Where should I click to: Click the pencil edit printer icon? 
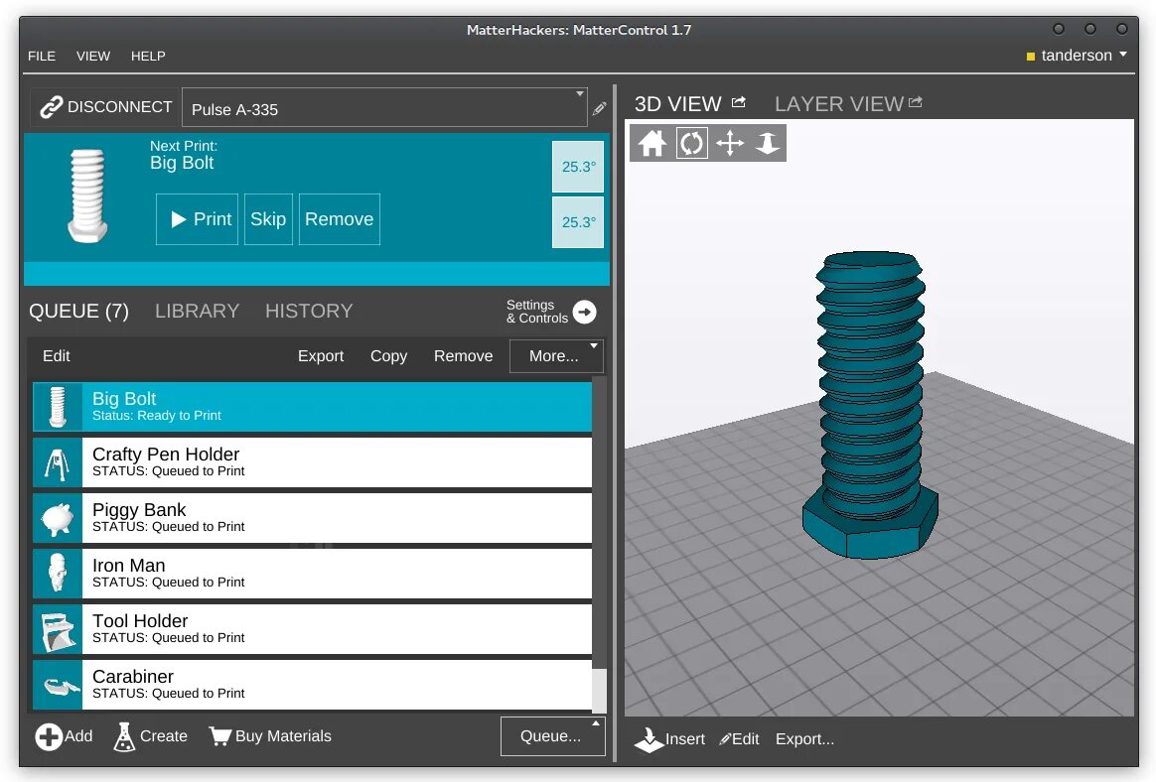[x=600, y=109]
